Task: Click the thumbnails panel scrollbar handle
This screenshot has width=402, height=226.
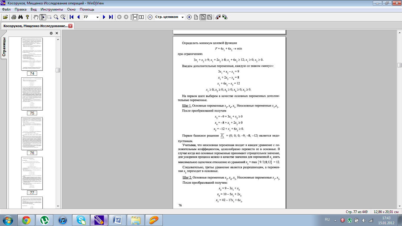Action: [58, 70]
